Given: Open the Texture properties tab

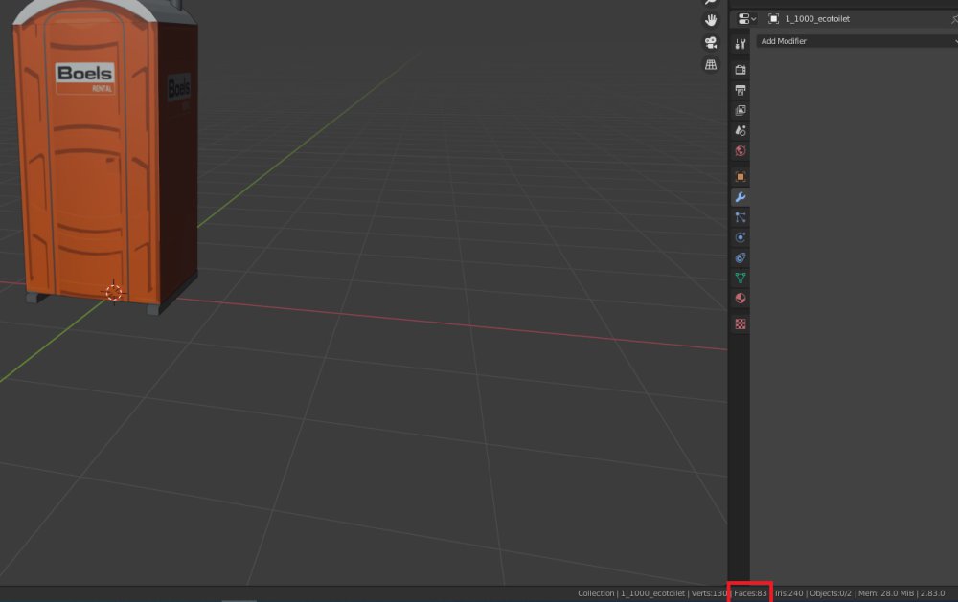Looking at the screenshot, I should click(x=741, y=324).
